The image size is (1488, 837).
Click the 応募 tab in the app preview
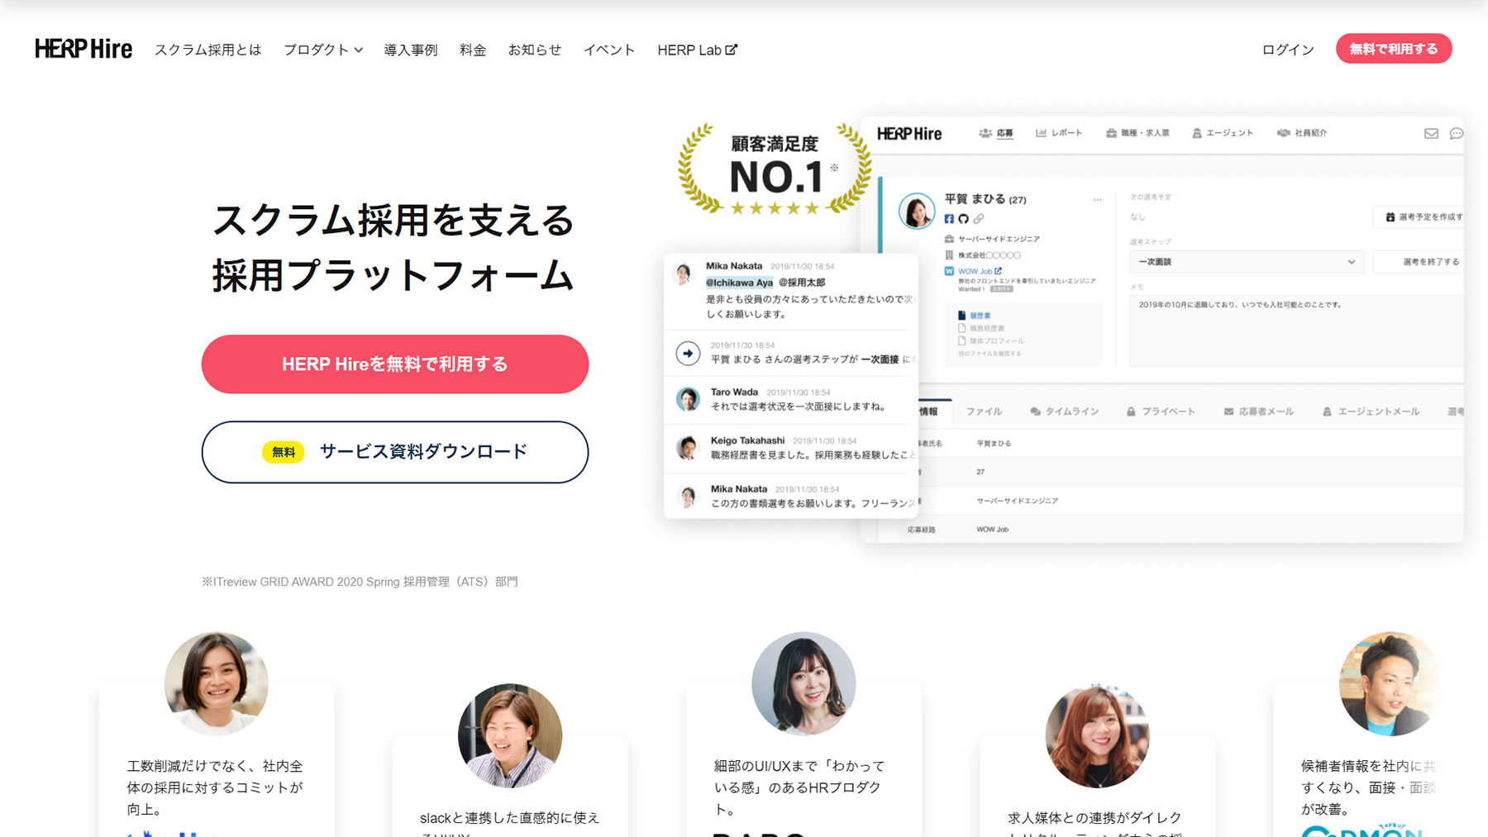pos(997,133)
